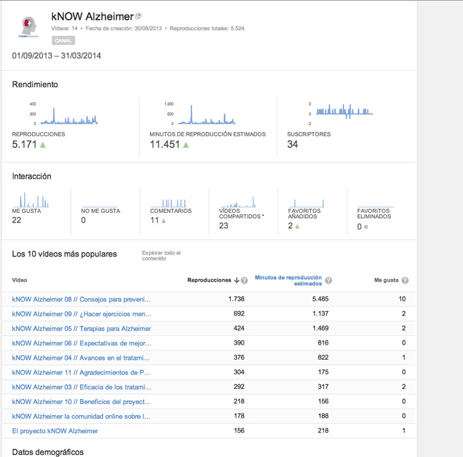Image resolution: width=463 pixels, height=457 pixels.
Task: Open the Reproducciones performance chart
Action: [x=63, y=114]
